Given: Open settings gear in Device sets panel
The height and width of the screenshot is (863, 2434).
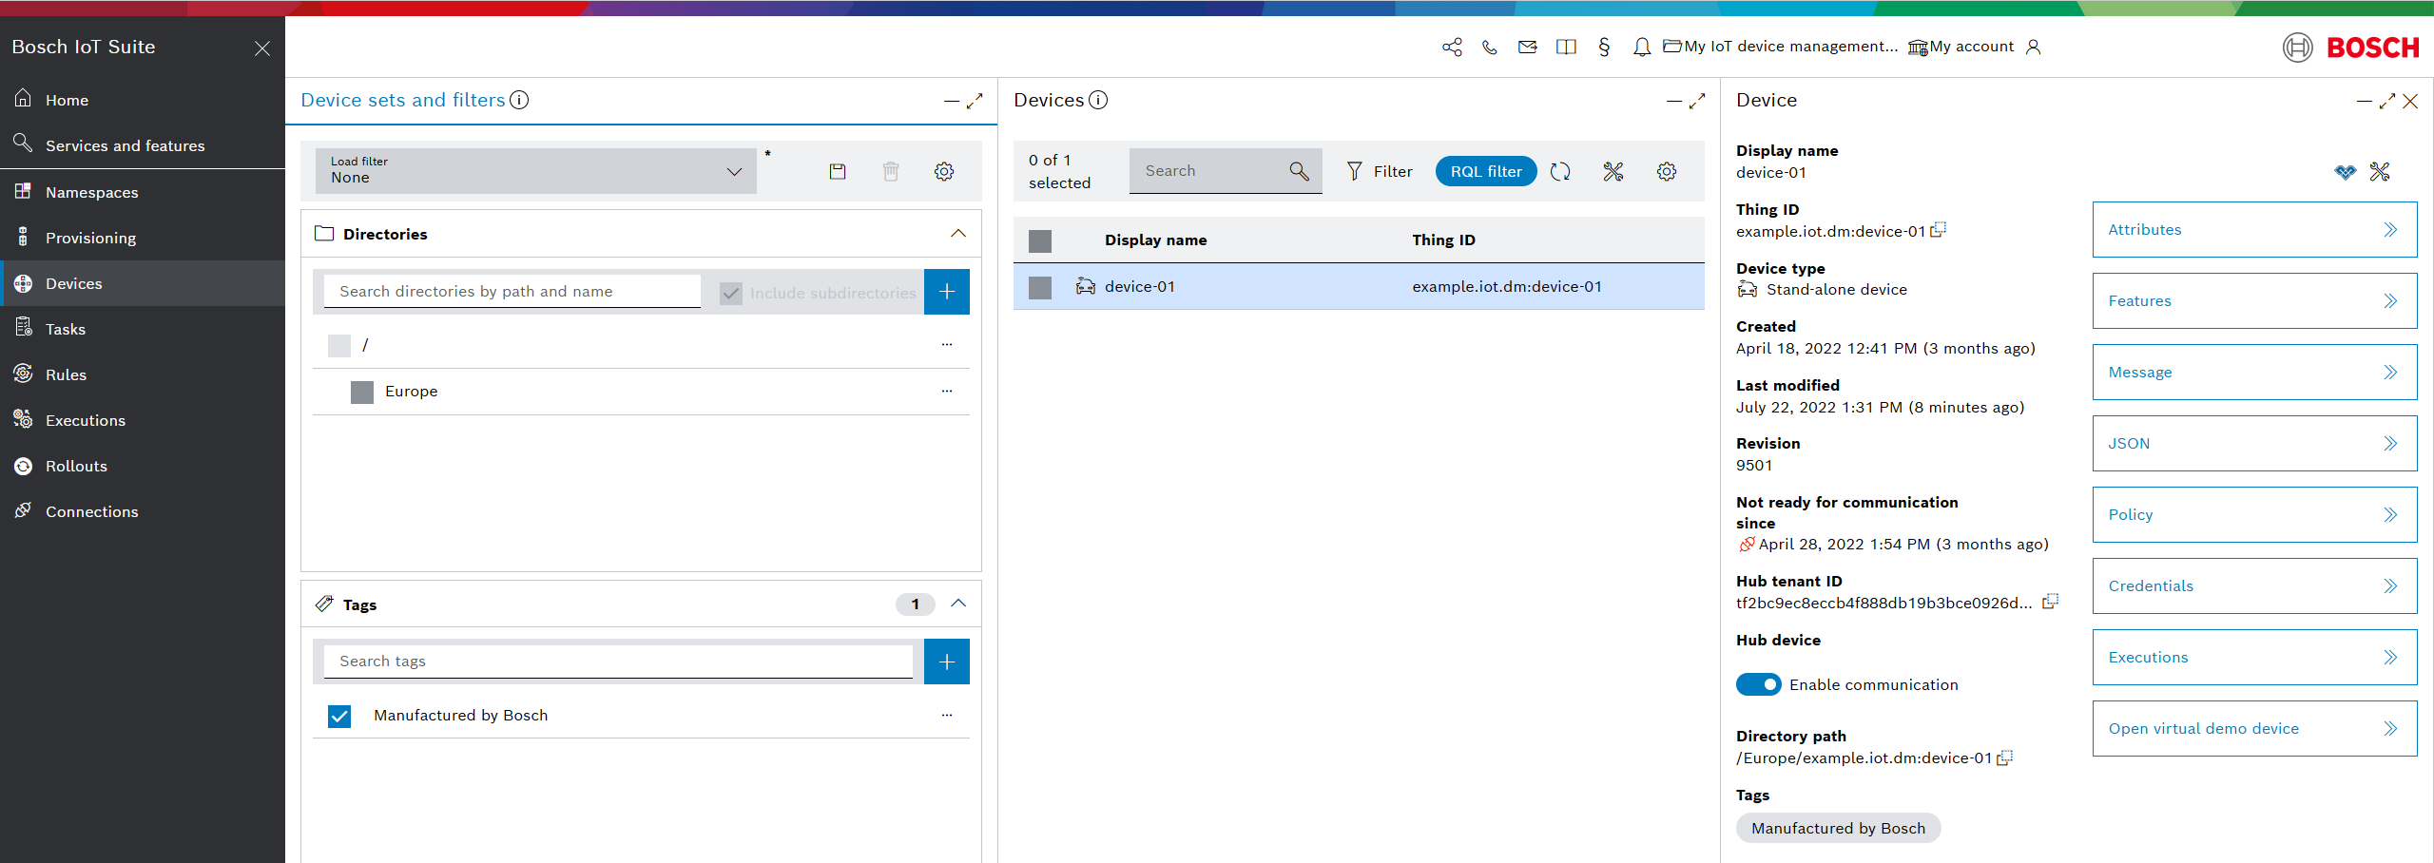Looking at the screenshot, I should [944, 171].
